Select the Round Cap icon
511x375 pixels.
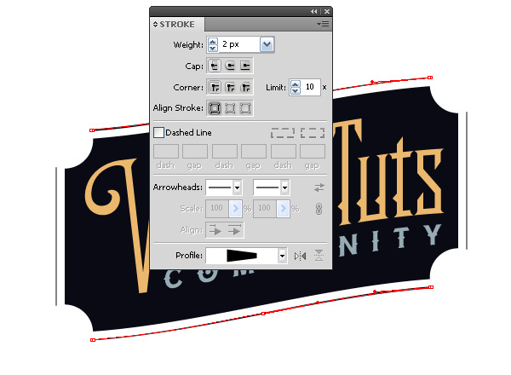tap(230, 66)
